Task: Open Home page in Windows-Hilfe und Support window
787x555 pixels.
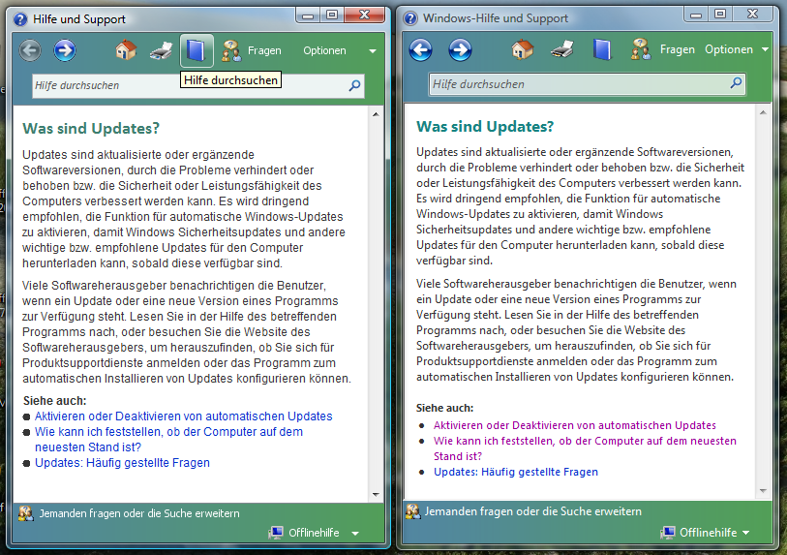Action: [523, 49]
